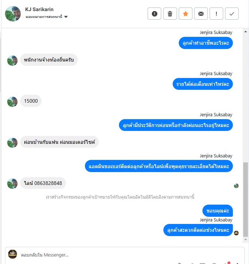Open the assign conversation dropdown arrow

tap(66, 17)
